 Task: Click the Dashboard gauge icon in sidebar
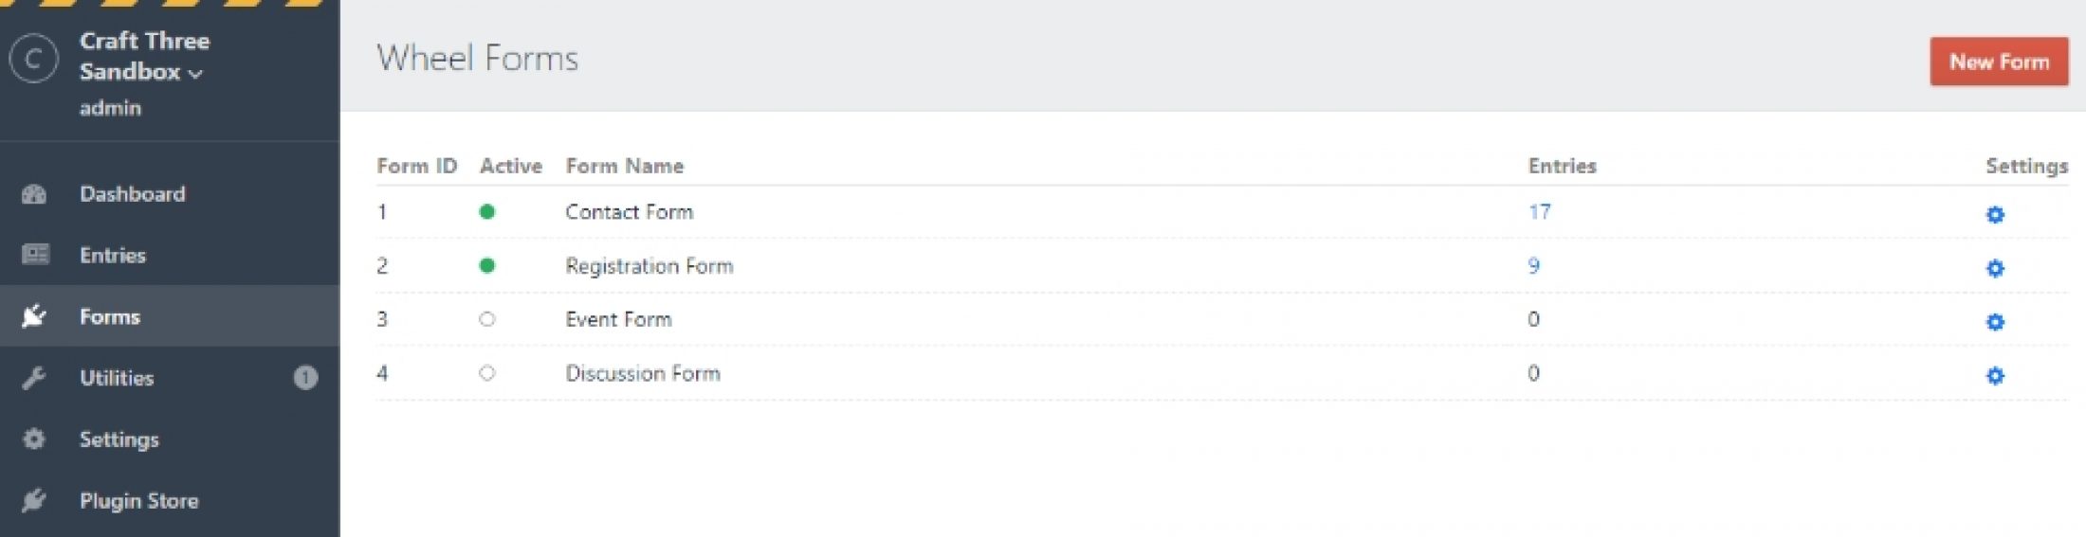coord(34,194)
